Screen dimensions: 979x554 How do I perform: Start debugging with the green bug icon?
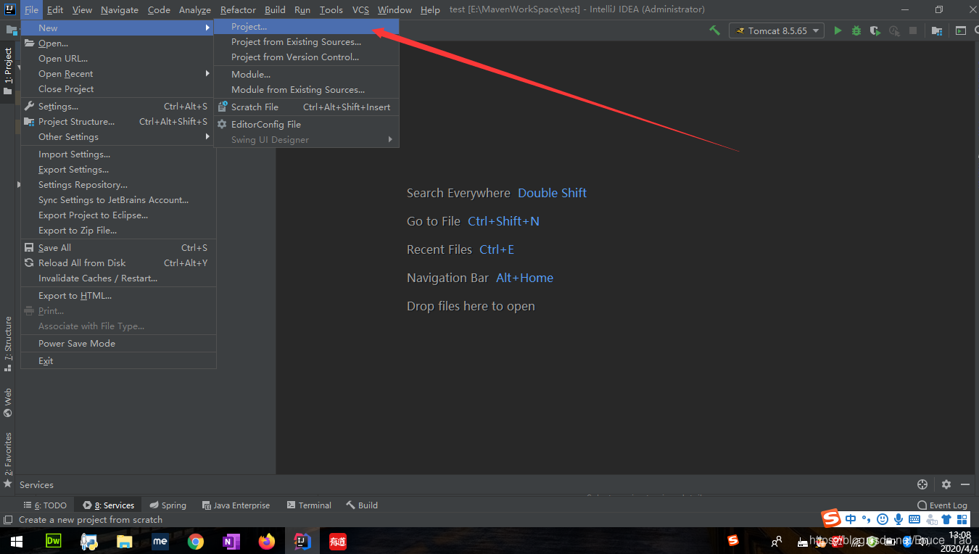[x=856, y=30]
